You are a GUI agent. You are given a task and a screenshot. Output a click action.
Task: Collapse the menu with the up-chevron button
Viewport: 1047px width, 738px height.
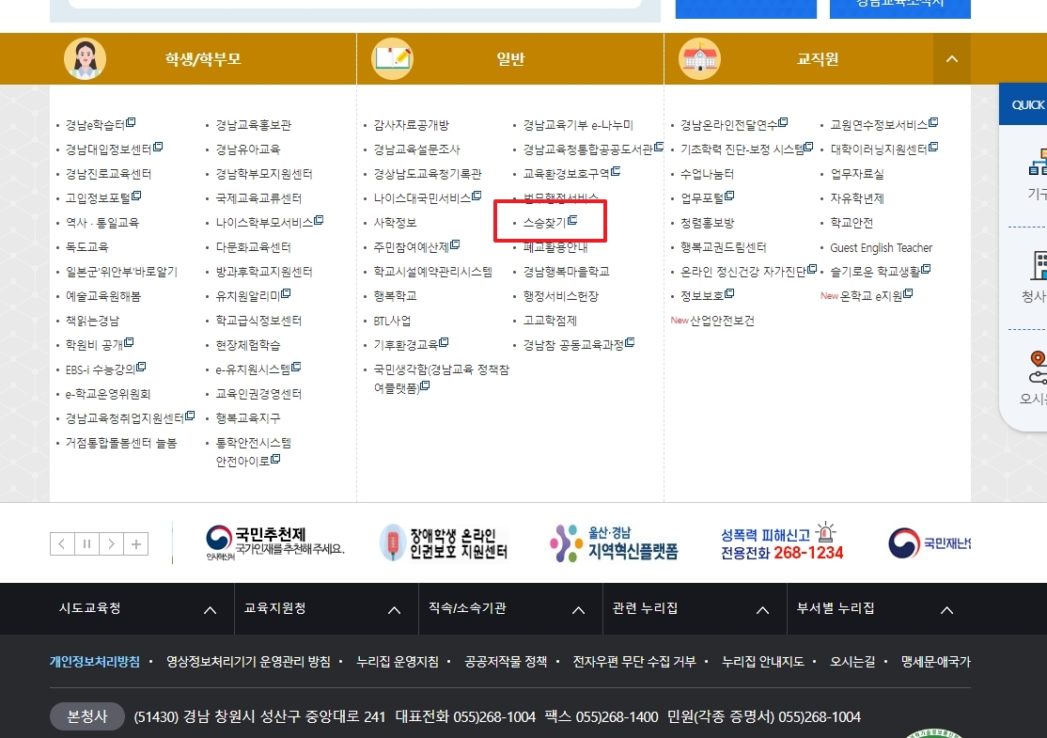tap(951, 59)
